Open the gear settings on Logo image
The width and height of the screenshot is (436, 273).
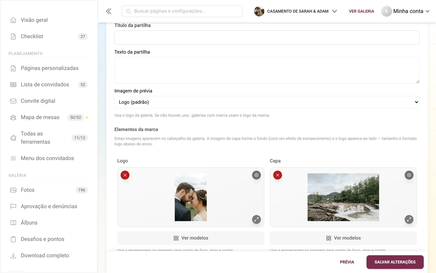point(256,175)
